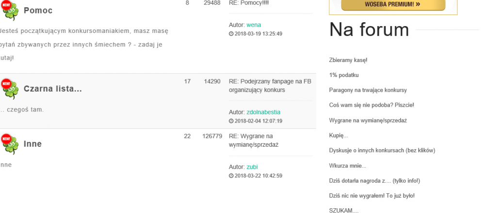The height and width of the screenshot is (216, 485).
Task: Open Coś wam się nie podoba? Piszcie!
Action: pyautogui.click(x=371, y=105)
